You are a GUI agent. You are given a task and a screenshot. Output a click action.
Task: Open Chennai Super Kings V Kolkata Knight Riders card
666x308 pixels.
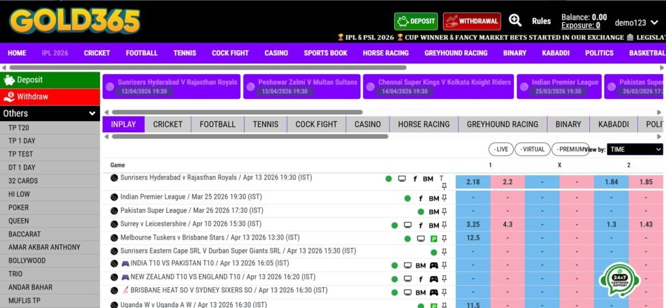pos(438,87)
